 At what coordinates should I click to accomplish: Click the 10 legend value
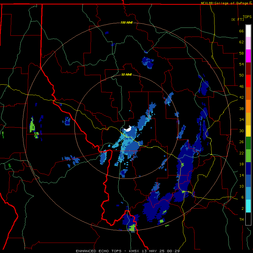241,186
